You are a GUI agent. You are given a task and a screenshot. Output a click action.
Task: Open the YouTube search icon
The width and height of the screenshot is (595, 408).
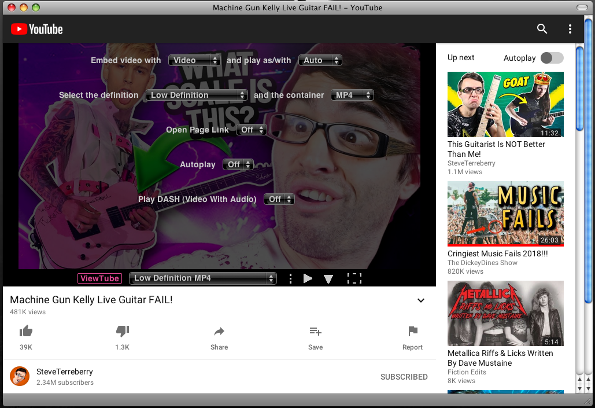pyautogui.click(x=542, y=29)
